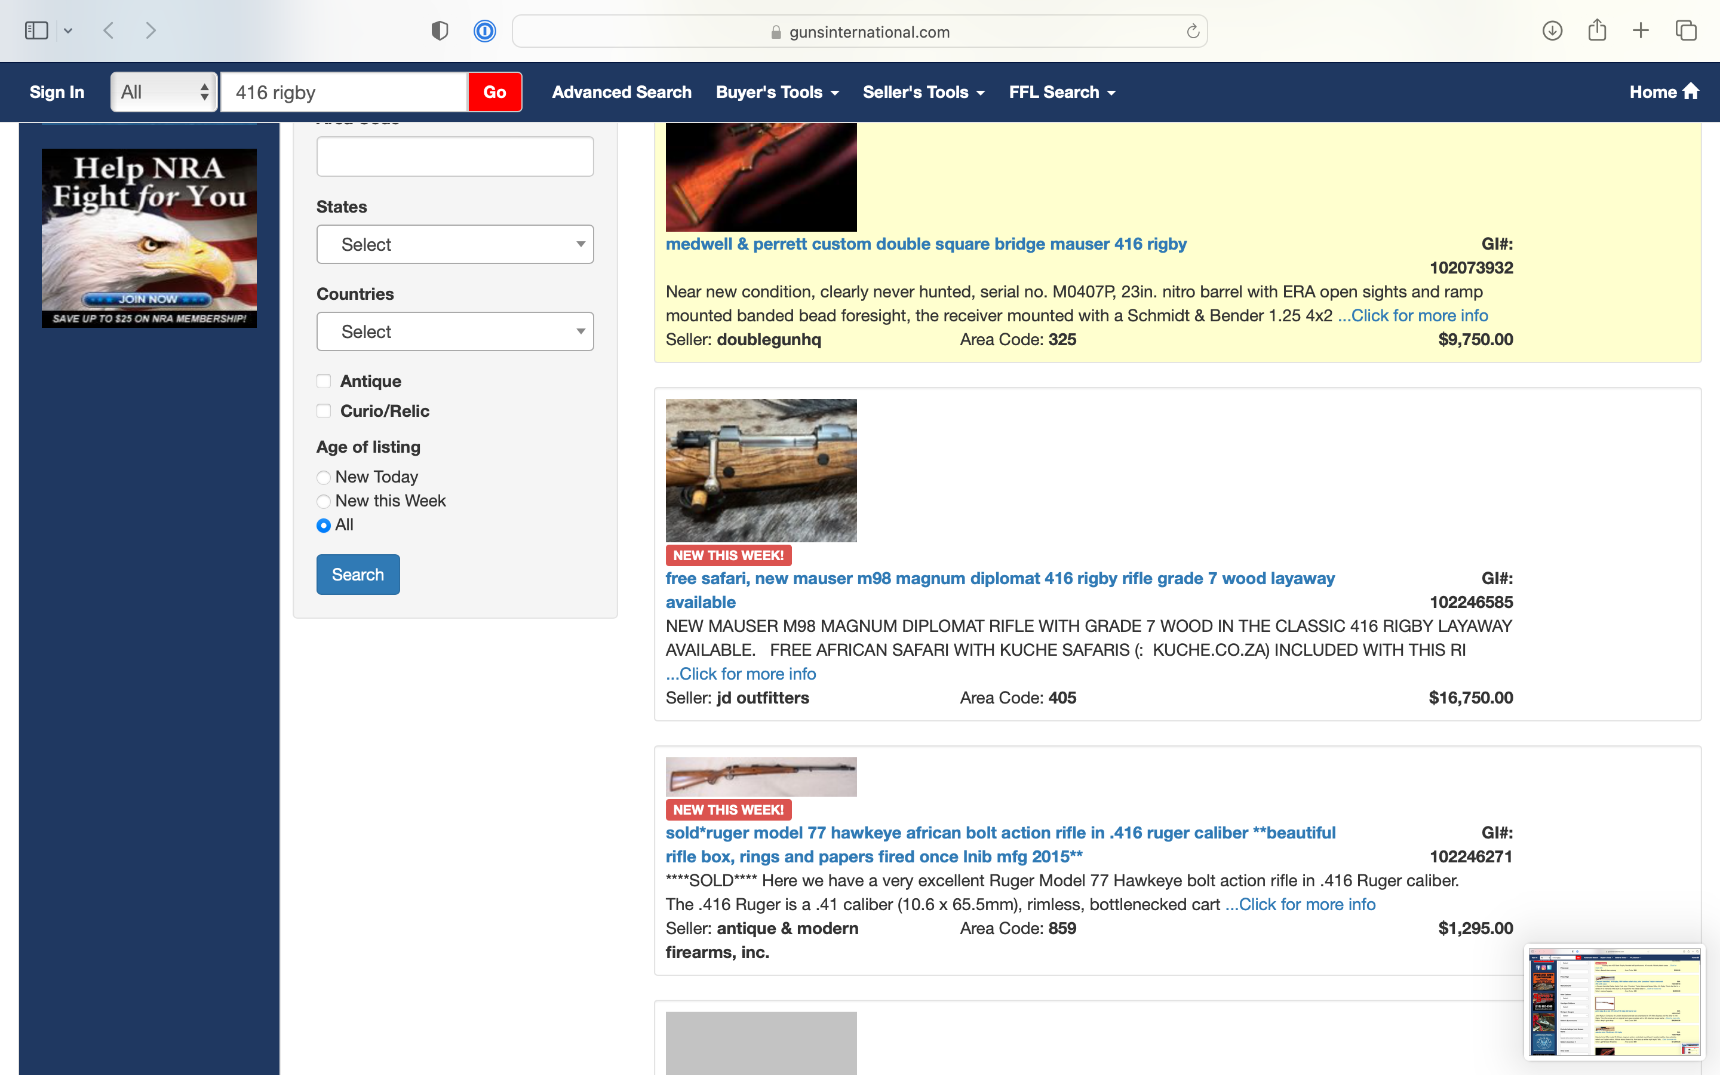Image resolution: width=1720 pixels, height=1075 pixels.
Task: Click the blue Search button
Action: [358, 575]
